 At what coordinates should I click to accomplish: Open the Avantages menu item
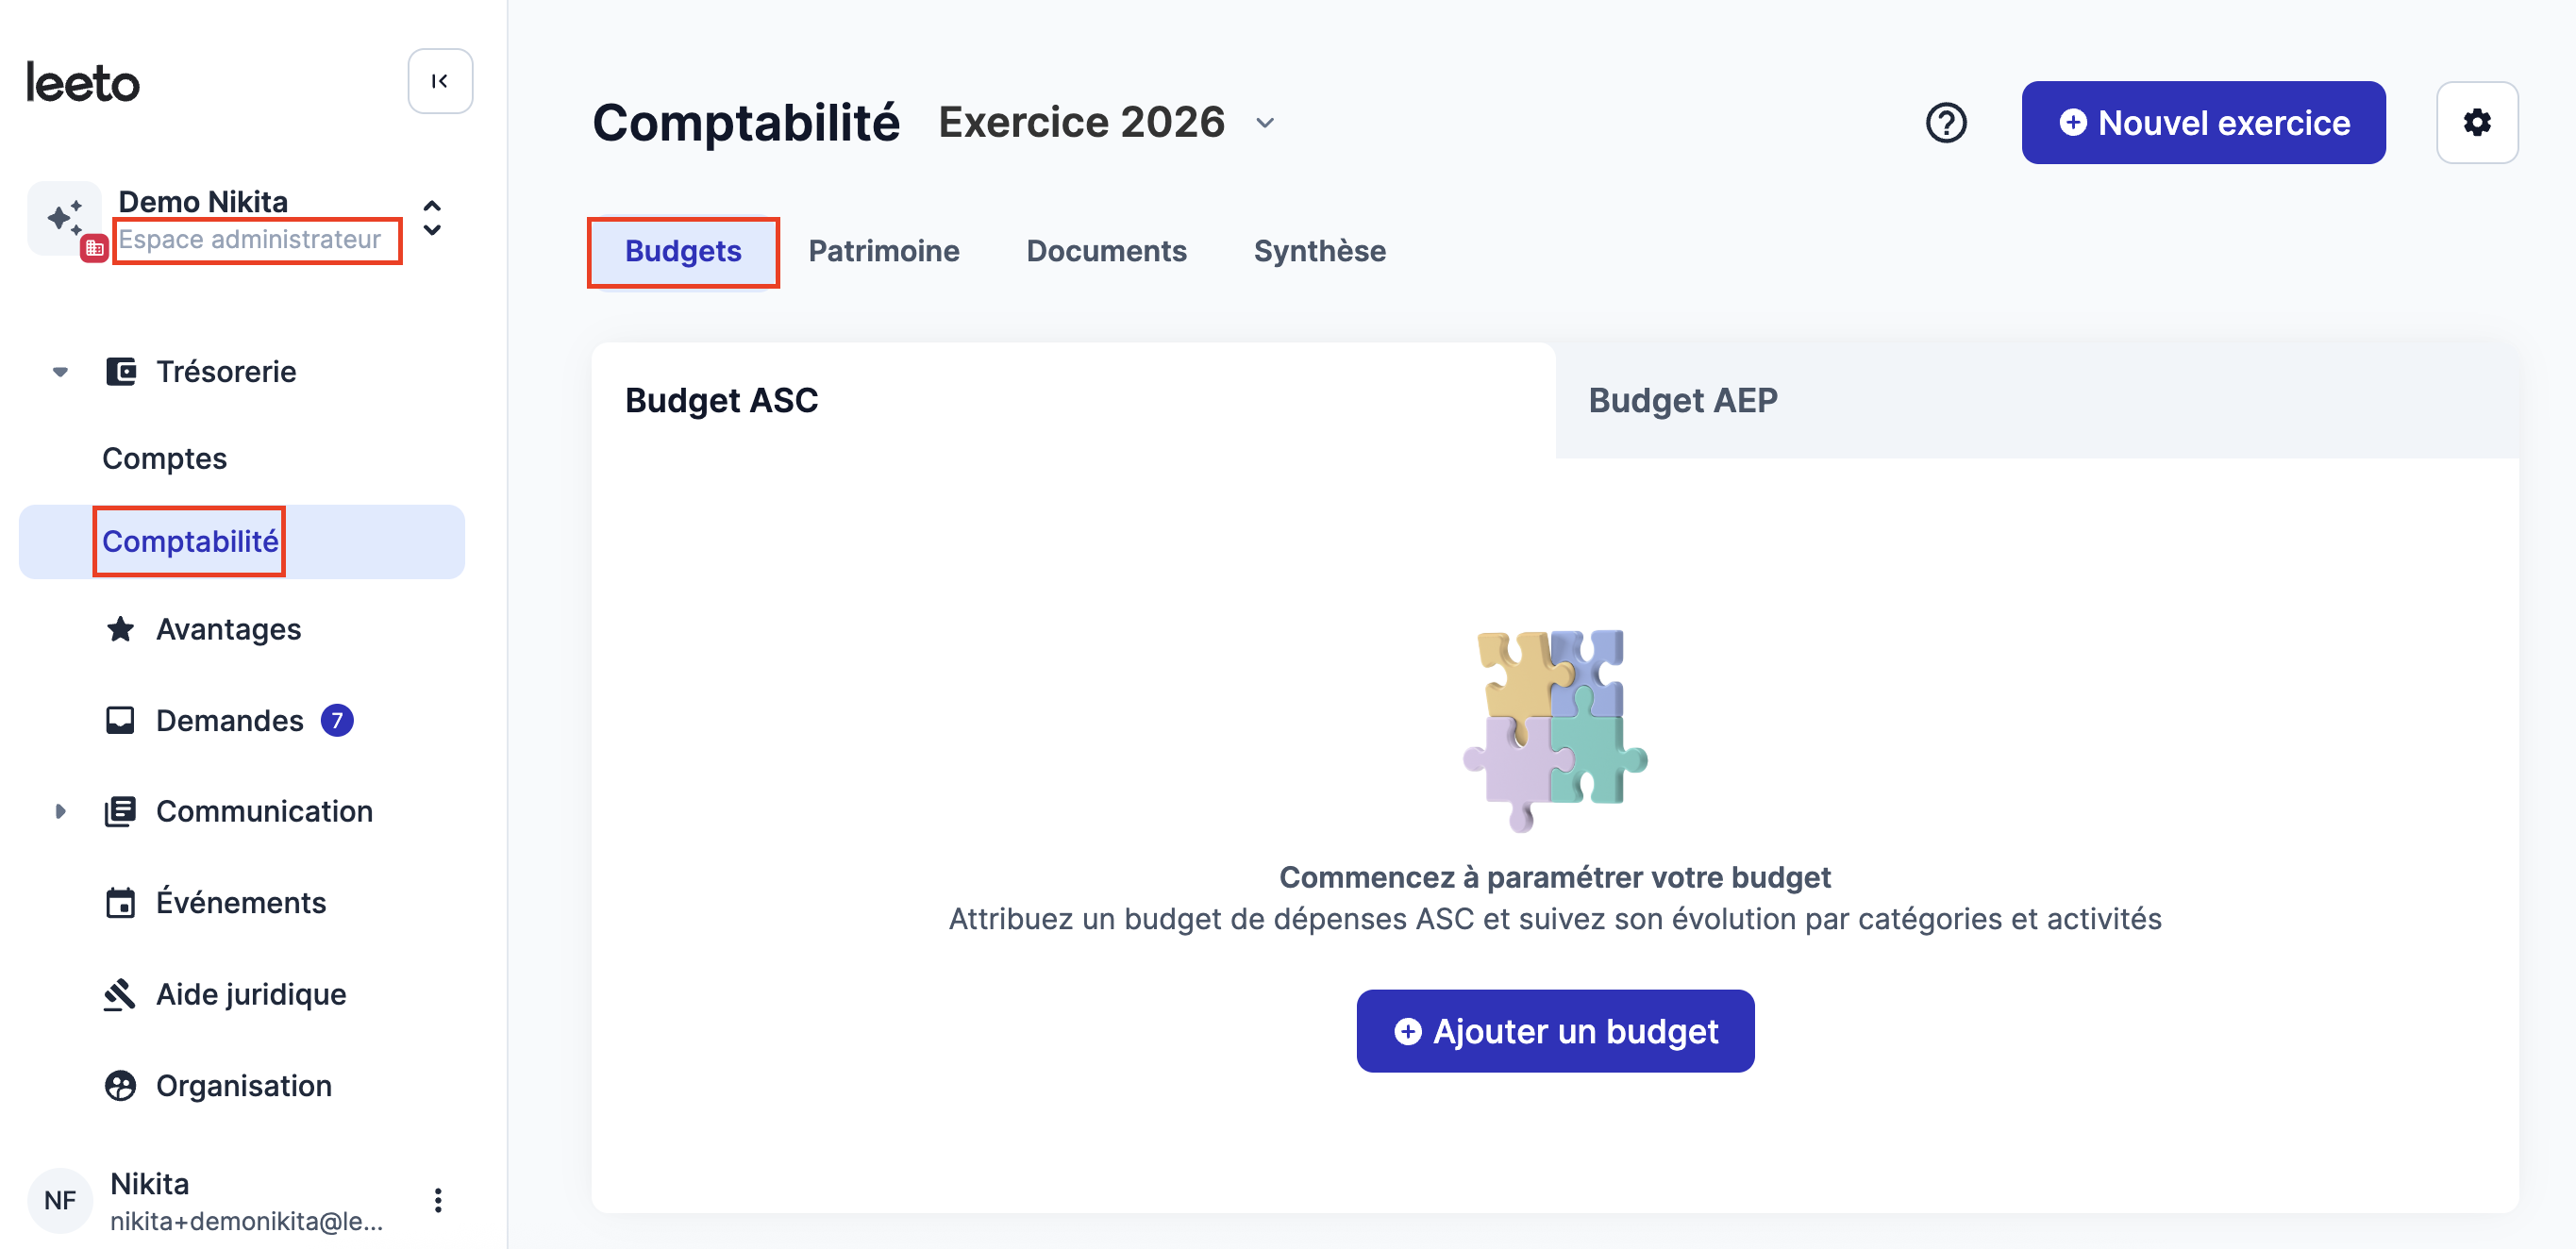[229, 629]
